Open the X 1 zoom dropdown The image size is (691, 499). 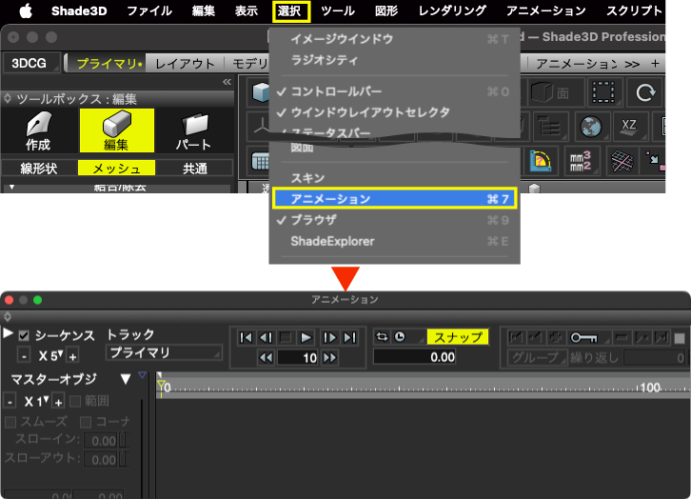pos(34,401)
